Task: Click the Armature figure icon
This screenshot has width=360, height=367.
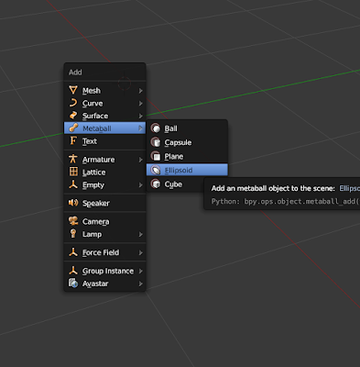Action: tap(73, 159)
